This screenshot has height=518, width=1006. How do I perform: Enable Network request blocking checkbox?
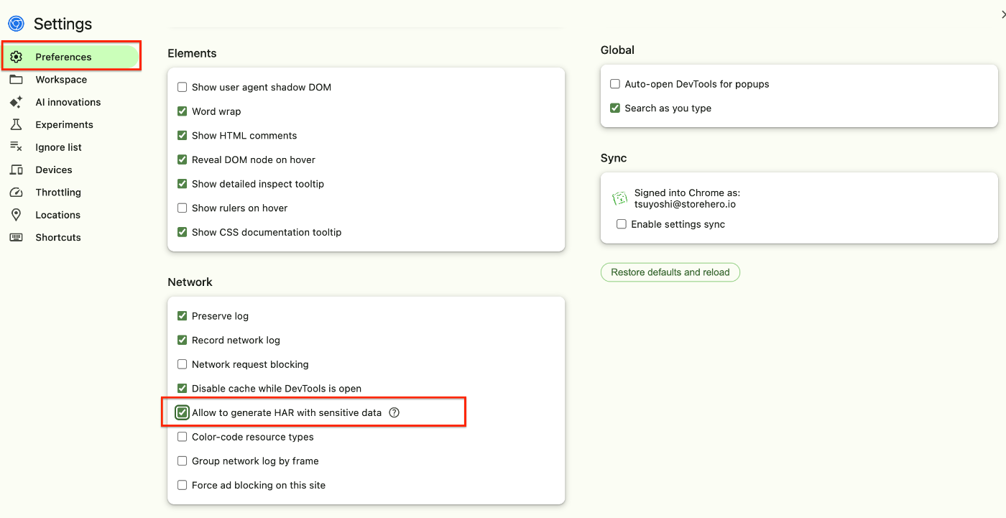point(183,364)
